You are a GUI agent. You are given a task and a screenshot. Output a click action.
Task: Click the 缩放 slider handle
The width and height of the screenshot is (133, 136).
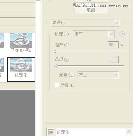(x=55, y=51)
